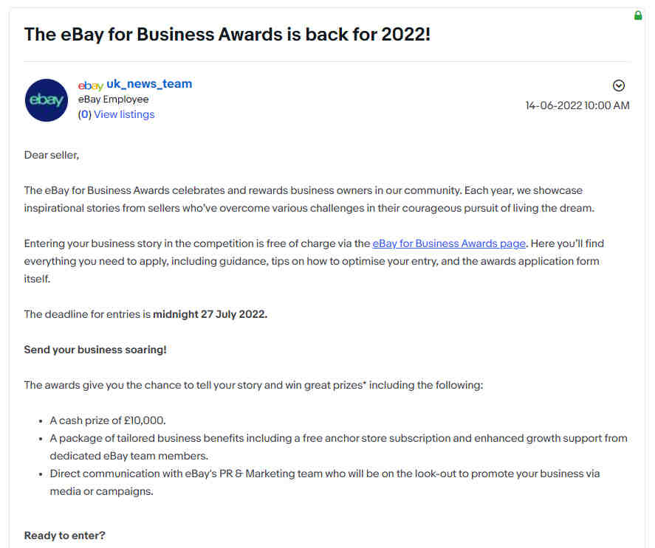The width and height of the screenshot is (655, 548).
Task: Click the small colored eBay logo beside username
Action: (x=91, y=86)
